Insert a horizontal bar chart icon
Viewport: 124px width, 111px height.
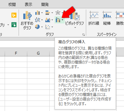tap(48, 13)
